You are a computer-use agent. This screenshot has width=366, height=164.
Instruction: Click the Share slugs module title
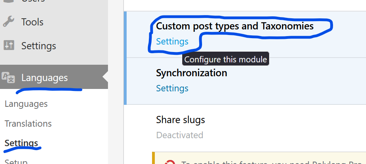pyautogui.click(x=180, y=120)
